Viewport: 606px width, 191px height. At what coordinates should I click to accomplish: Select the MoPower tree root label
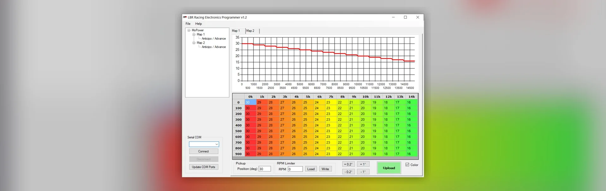(198, 30)
